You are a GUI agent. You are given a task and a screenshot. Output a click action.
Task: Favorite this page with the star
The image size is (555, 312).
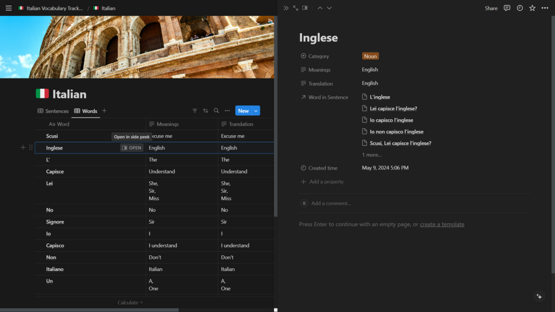tap(532, 8)
